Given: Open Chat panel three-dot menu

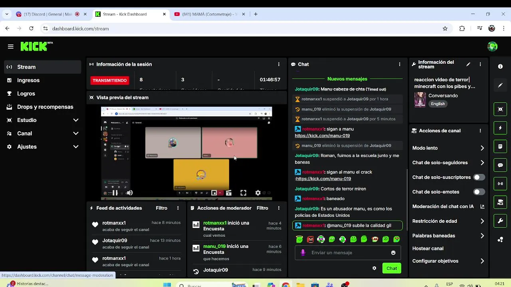Looking at the screenshot, I should [x=400, y=64].
